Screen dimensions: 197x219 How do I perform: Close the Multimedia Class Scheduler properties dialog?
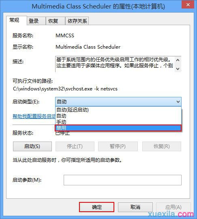click(x=188, y=4)
